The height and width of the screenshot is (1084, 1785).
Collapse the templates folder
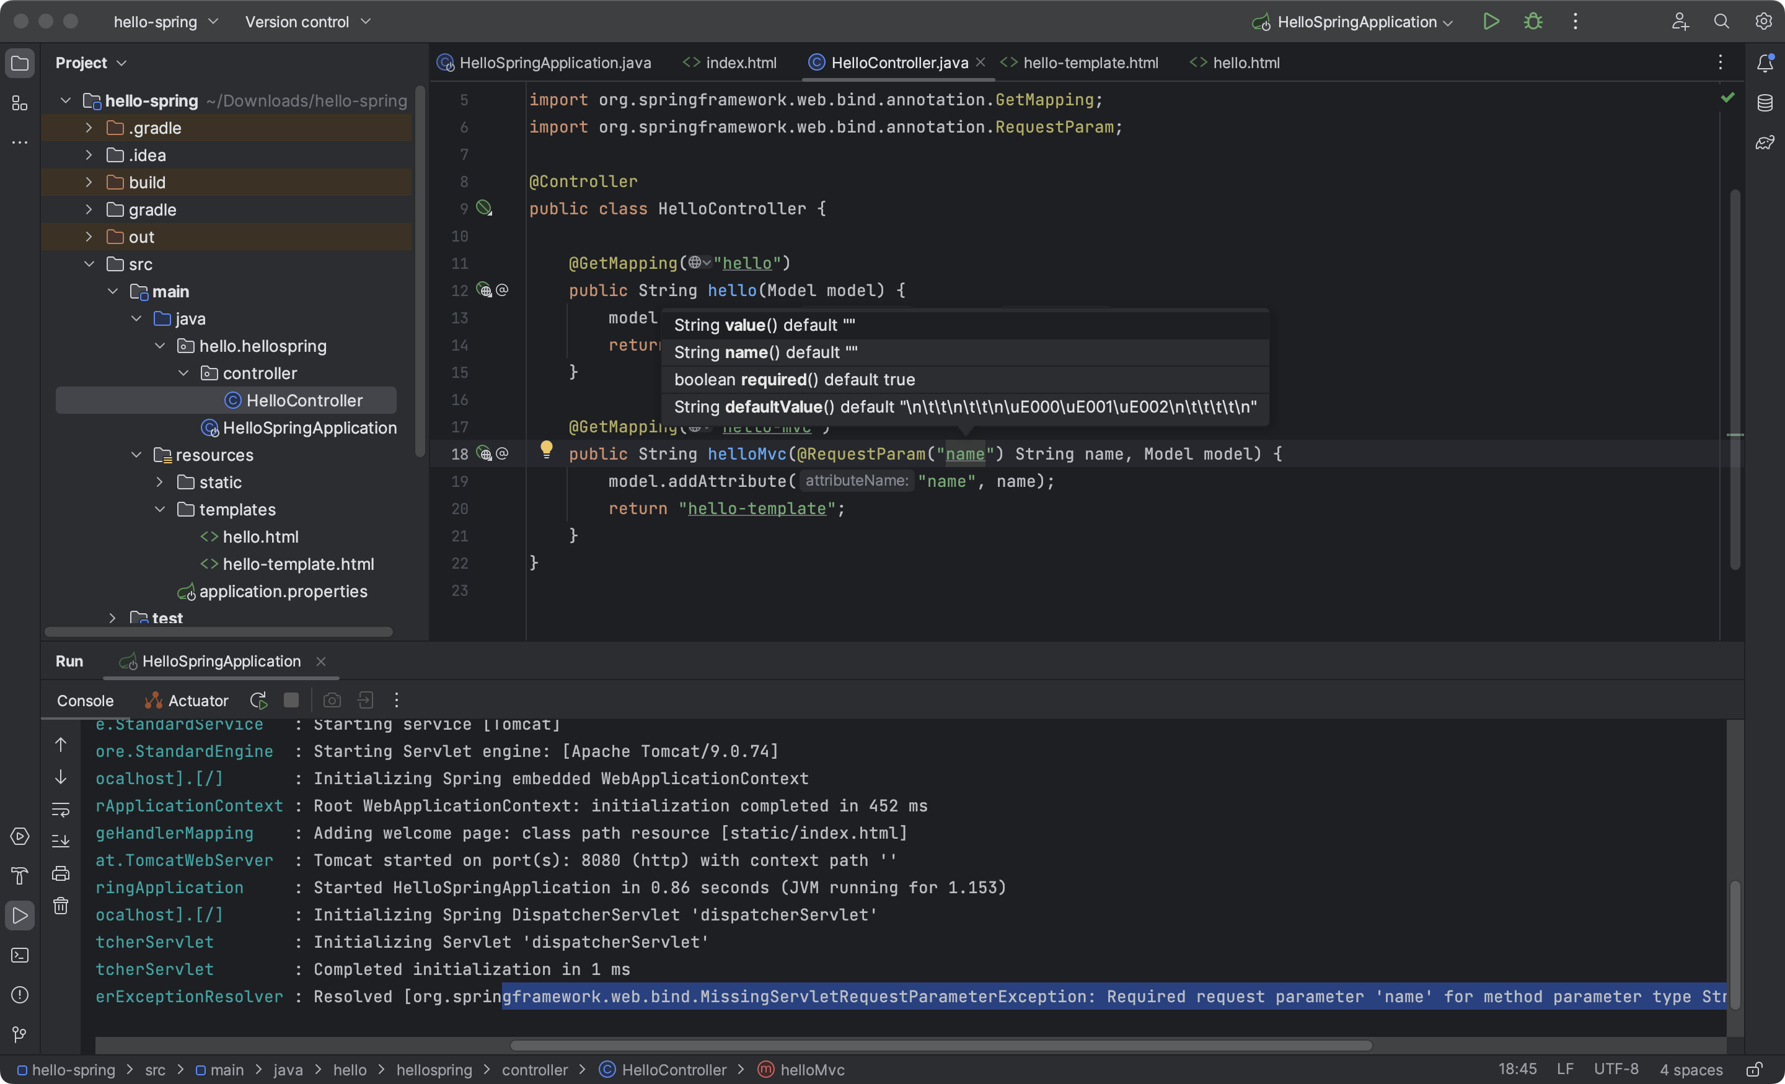[x=159, y=510]
